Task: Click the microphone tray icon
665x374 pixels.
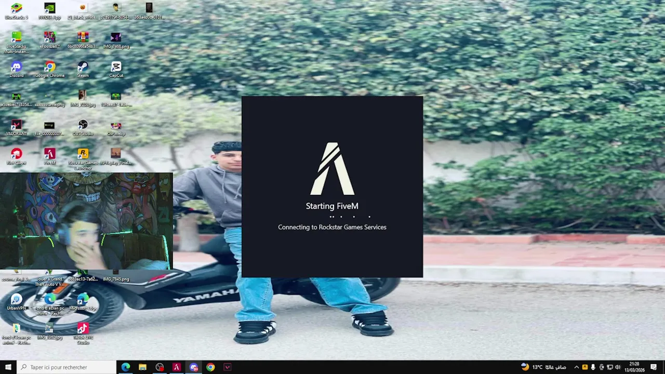Action: click(593, 367)
